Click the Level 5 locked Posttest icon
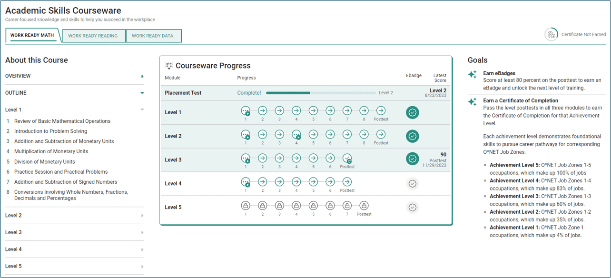 click(x=364, y=206)
